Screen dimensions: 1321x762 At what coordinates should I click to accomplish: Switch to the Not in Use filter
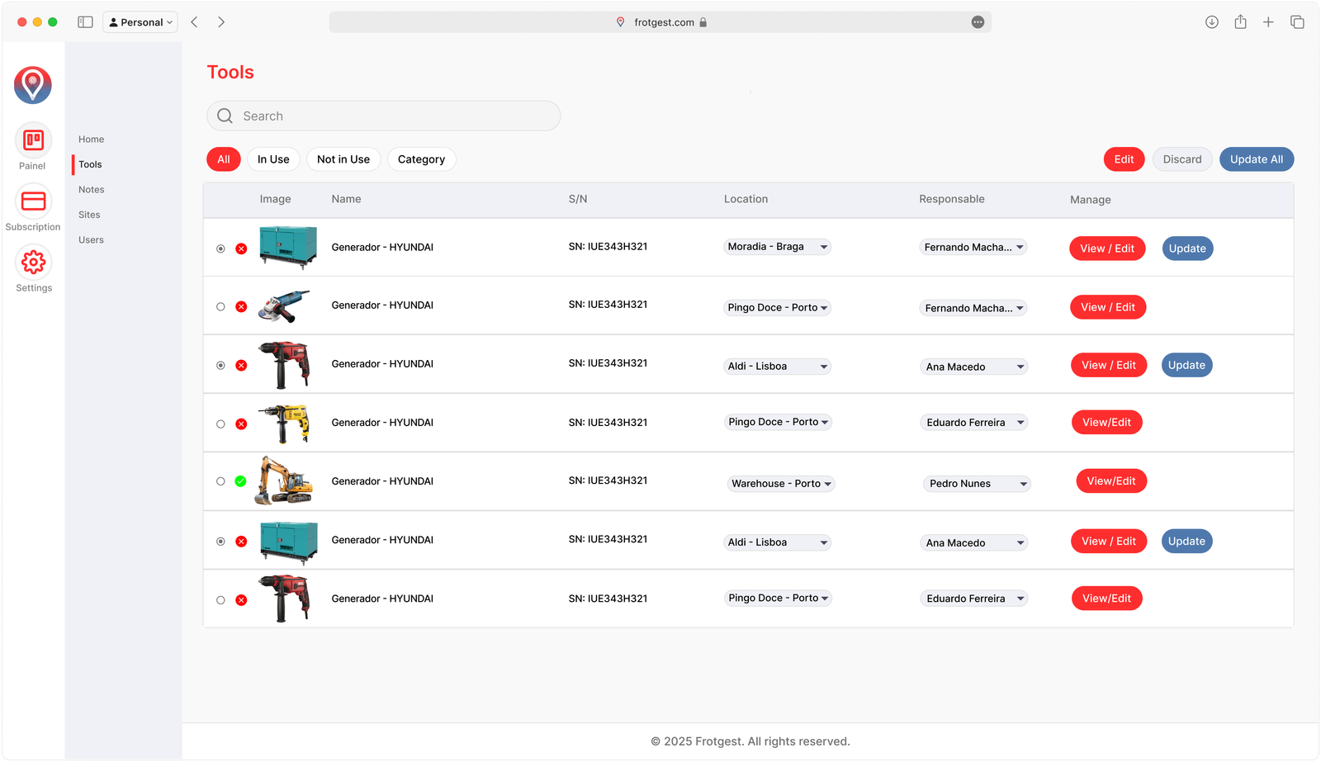343,159
